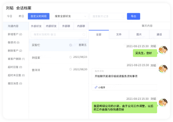Click the 搜索好友昵称/备注 input field
Screen dimensions: 173x122
(59, 34)
